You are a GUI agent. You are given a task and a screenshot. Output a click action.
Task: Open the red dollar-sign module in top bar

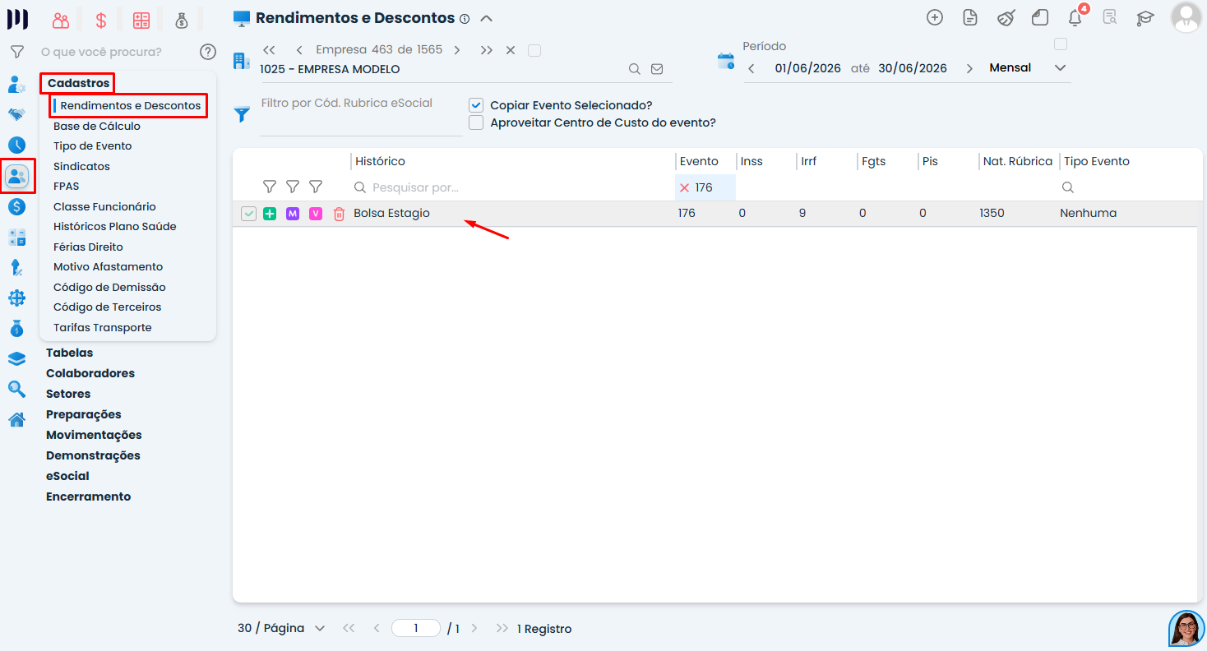(x=100, y=21)
